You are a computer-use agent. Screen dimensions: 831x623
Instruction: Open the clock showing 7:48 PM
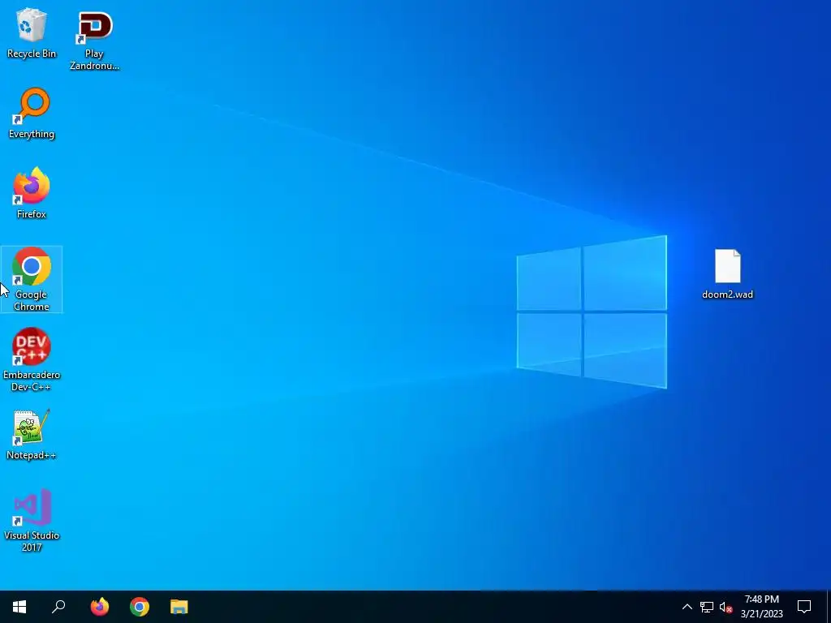(761, 607)
